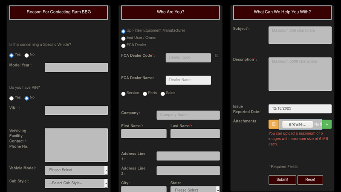Tick the checkbox beside the Dealer Code field
The width and height of the screenshot is (341, 192).
coord(217,55)
